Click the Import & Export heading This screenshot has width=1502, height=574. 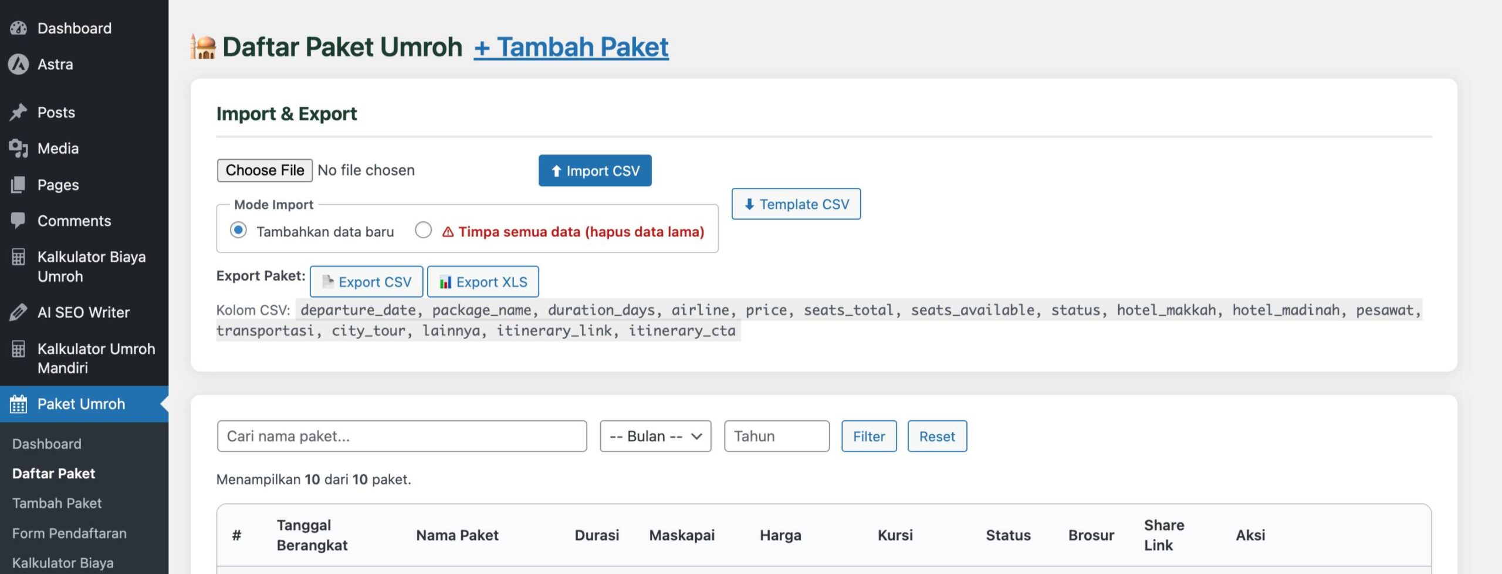[286, 114]
